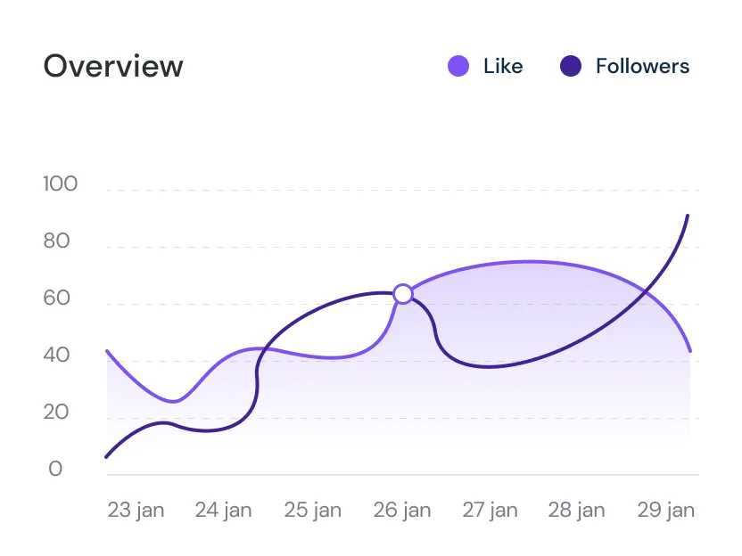Click the 0 y-axis value
The image size is (742, 556).
coord(56,470)
